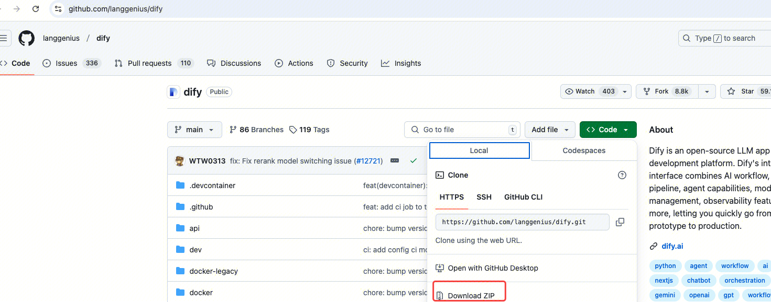Open the main branch selector dropdown

click(x=194, y=130)
